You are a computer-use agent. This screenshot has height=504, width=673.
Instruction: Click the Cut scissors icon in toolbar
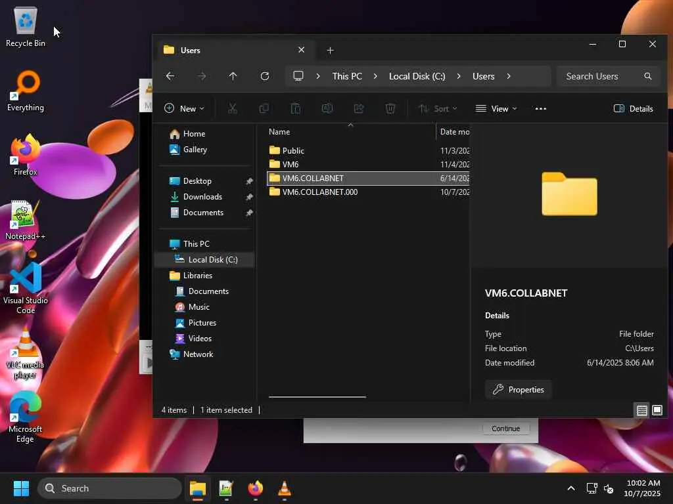pos(232,109)
